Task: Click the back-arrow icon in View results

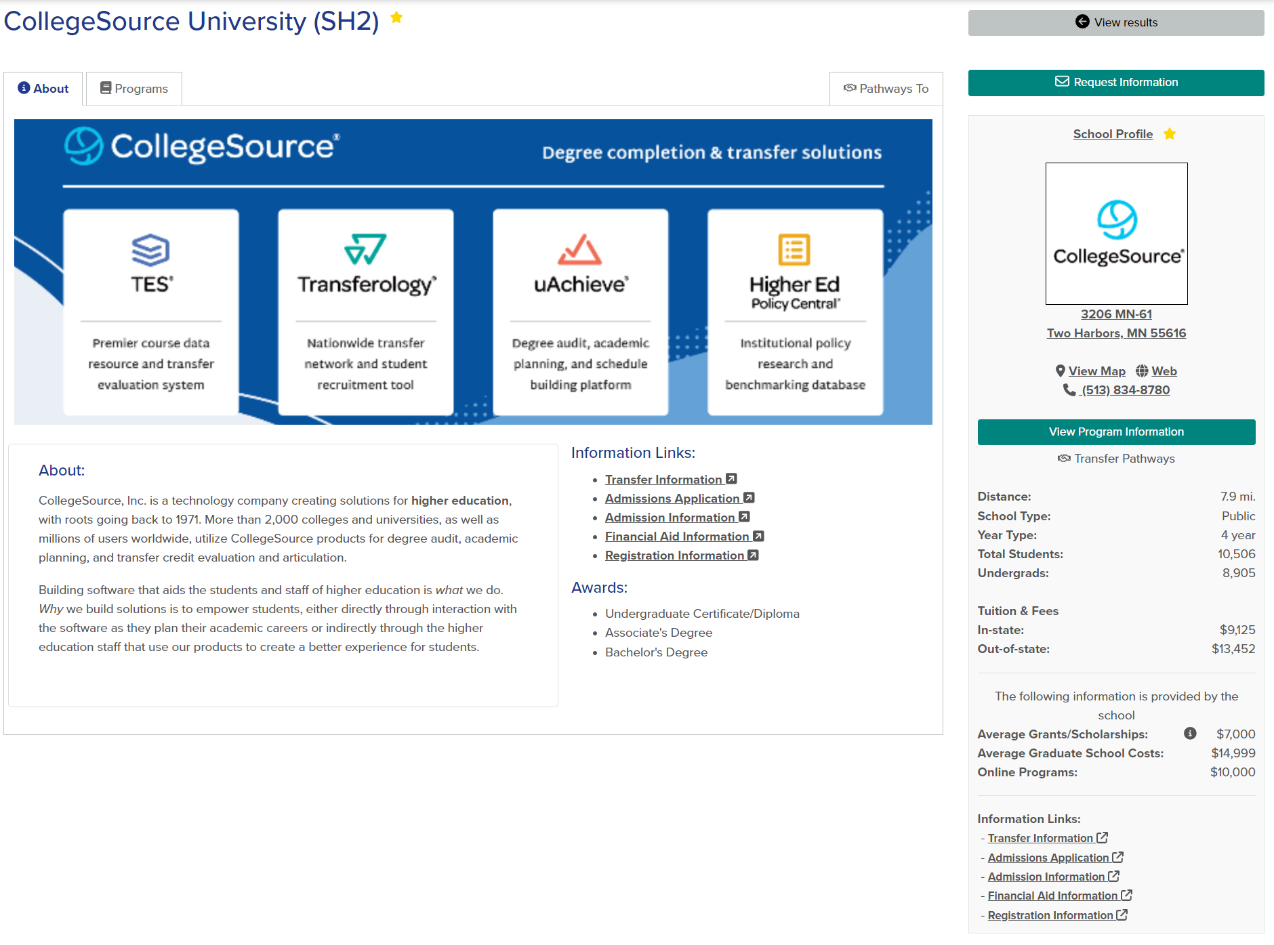Action: pyautogui.click(x=1082, y=22)
